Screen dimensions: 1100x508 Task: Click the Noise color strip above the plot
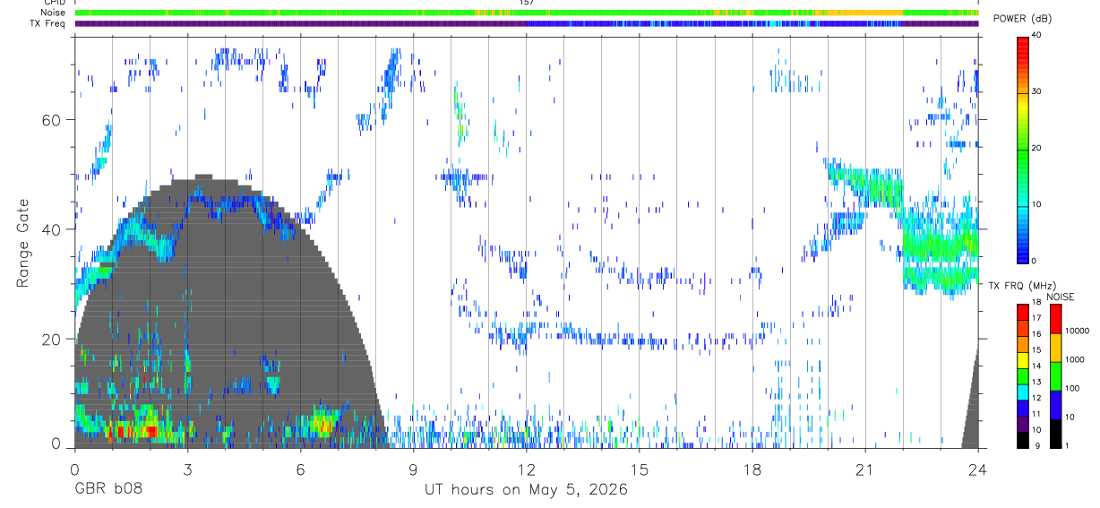pos(527,13)
